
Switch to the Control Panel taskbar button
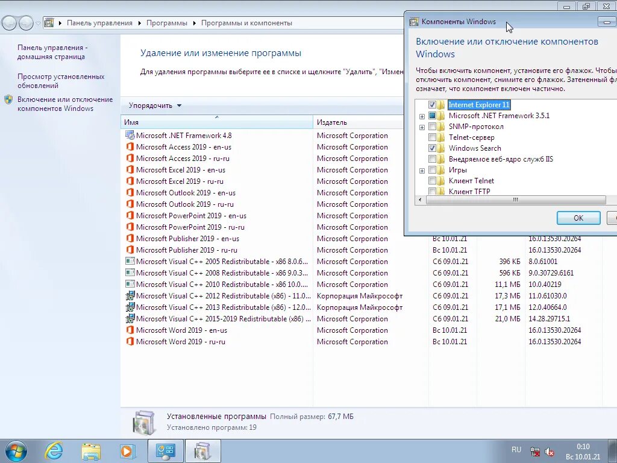[165, 451]
